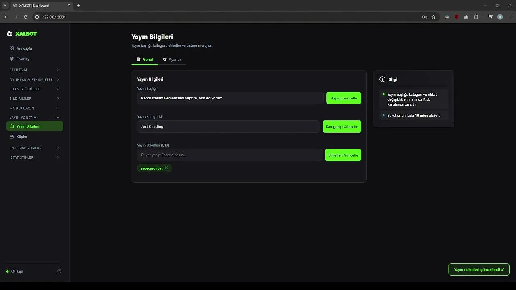This screenshot has height=290, width=516.
Task: Click the address bar URL
Action: (54, 17)
